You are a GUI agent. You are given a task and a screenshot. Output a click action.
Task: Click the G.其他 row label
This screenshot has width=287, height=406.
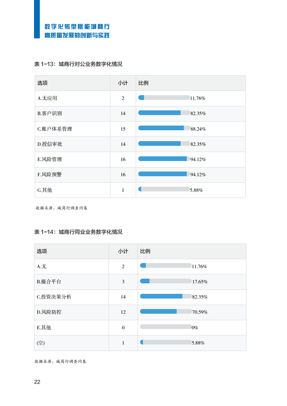[45, 190]
